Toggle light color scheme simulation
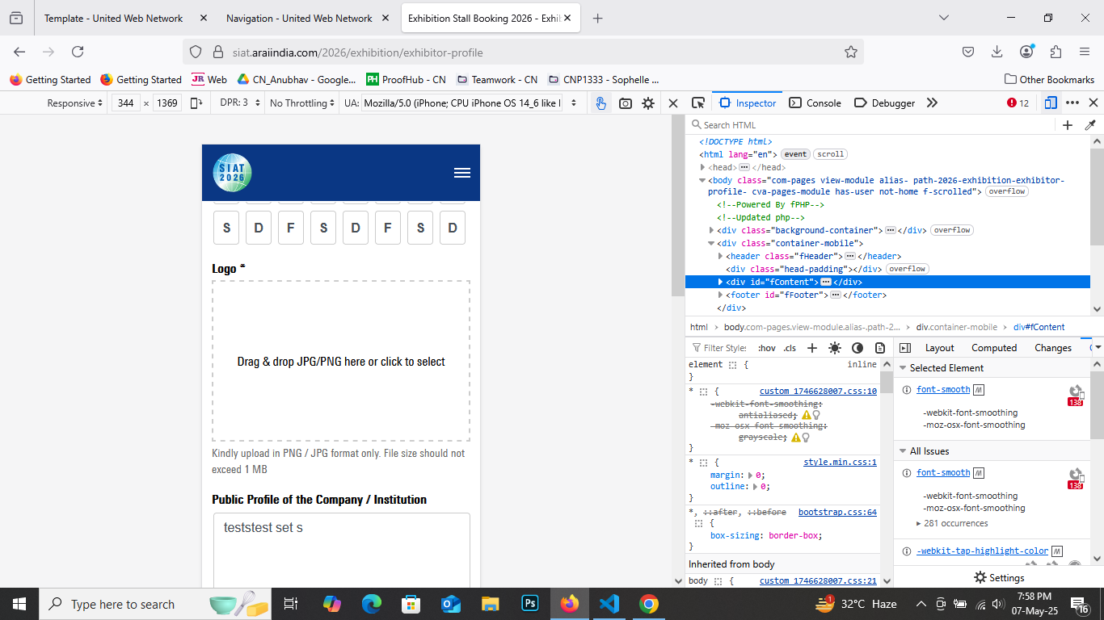Image resolution: width=1104 pixels, height=620 pixels. 835,348
